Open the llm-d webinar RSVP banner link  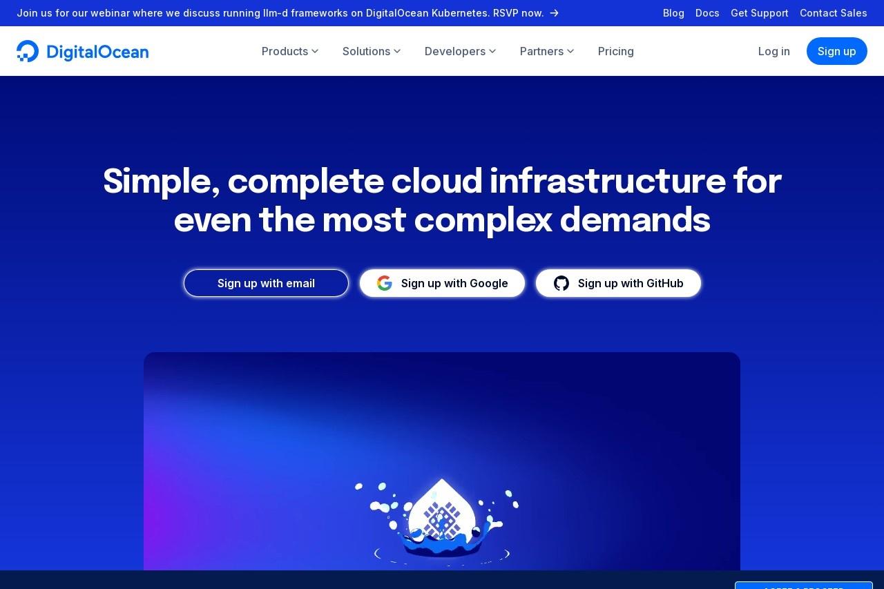tap(287, 12)
